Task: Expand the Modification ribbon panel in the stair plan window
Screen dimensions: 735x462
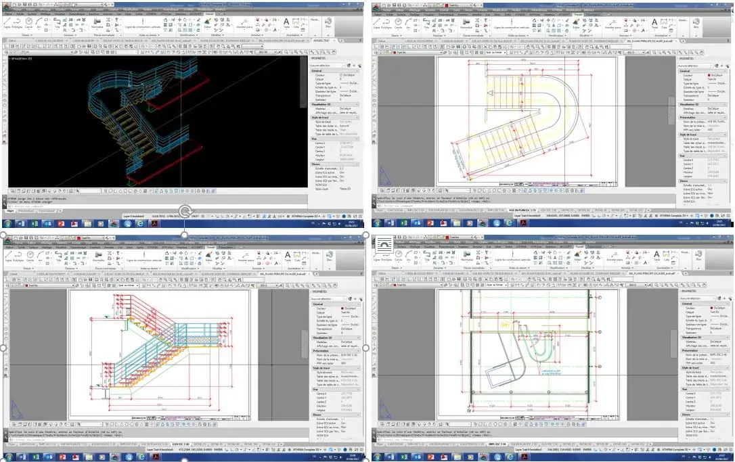Action: pyautogui.click(x=559, y=34)
